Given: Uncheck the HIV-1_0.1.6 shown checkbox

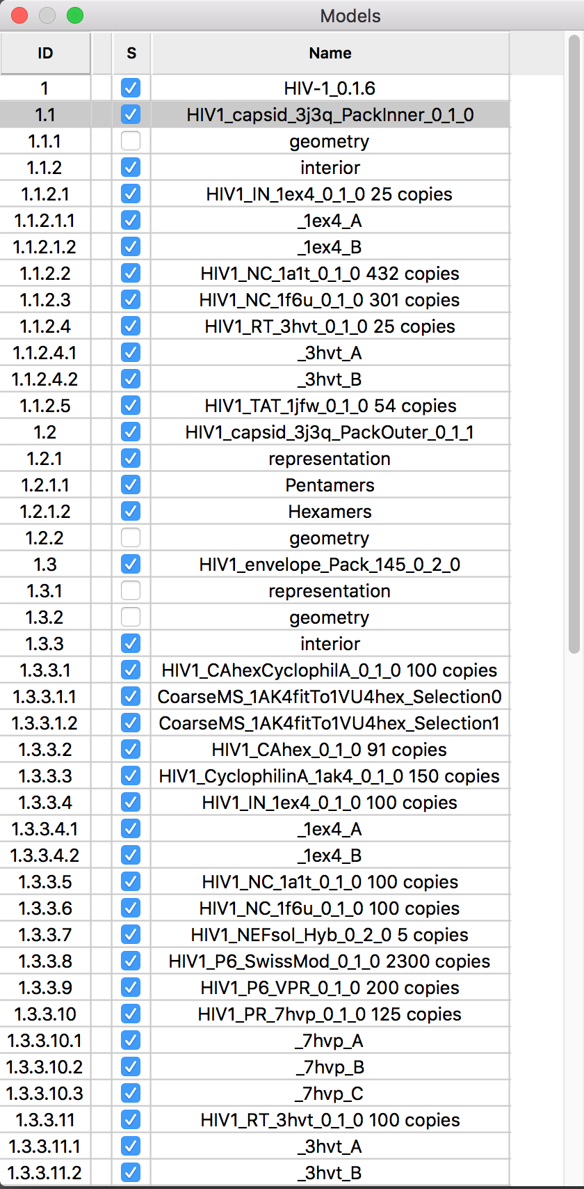Looking at the screenshot, I should [x=131, y=88].
